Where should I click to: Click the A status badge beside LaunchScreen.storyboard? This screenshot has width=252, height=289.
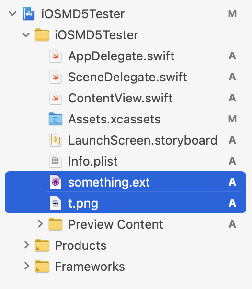click(x=232, y=140)
